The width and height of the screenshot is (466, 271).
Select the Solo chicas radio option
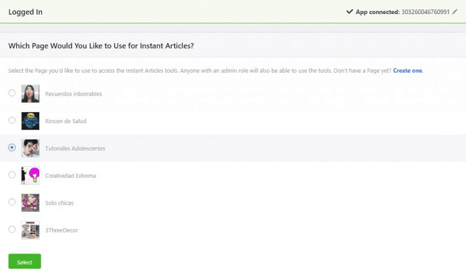tap(12, 202)
